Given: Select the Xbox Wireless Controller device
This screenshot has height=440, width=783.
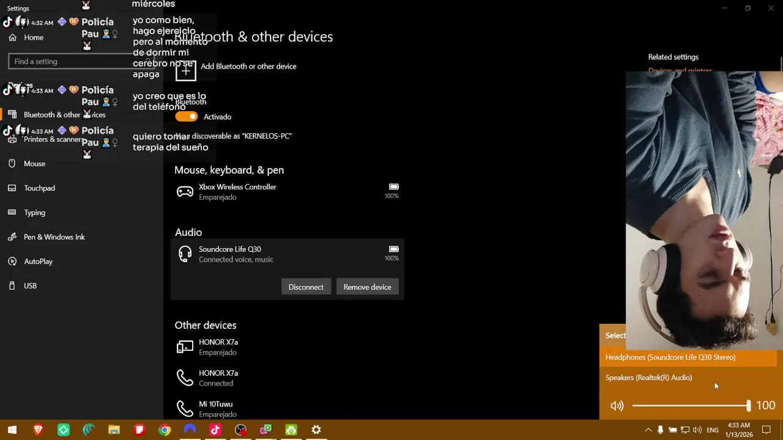Looking at the screenshot, I should (x=288, y=192).
